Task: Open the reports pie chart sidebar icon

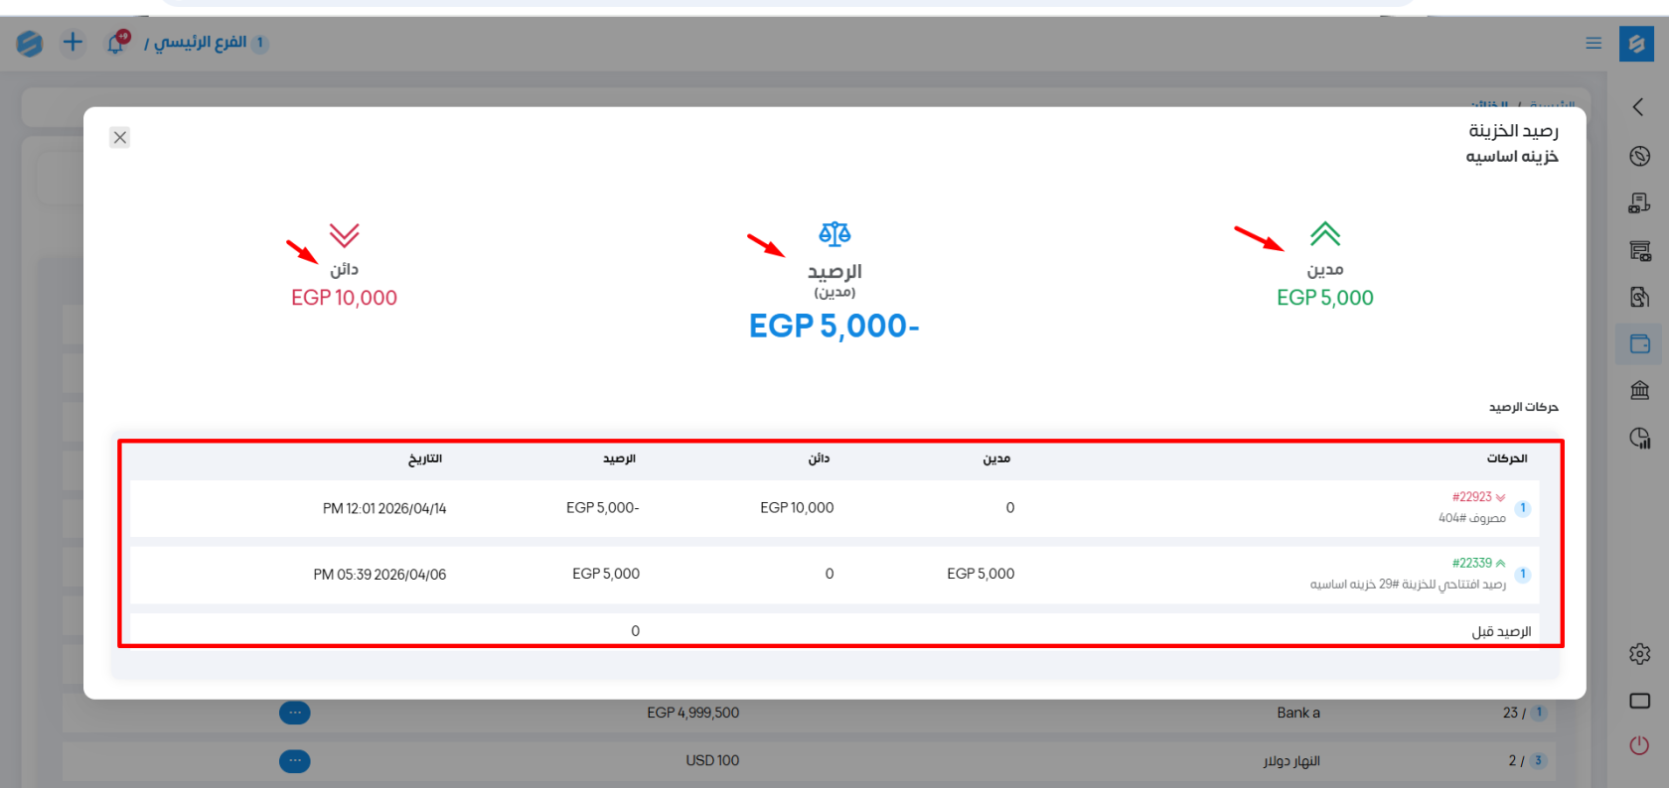Action: pos(1639,438)
